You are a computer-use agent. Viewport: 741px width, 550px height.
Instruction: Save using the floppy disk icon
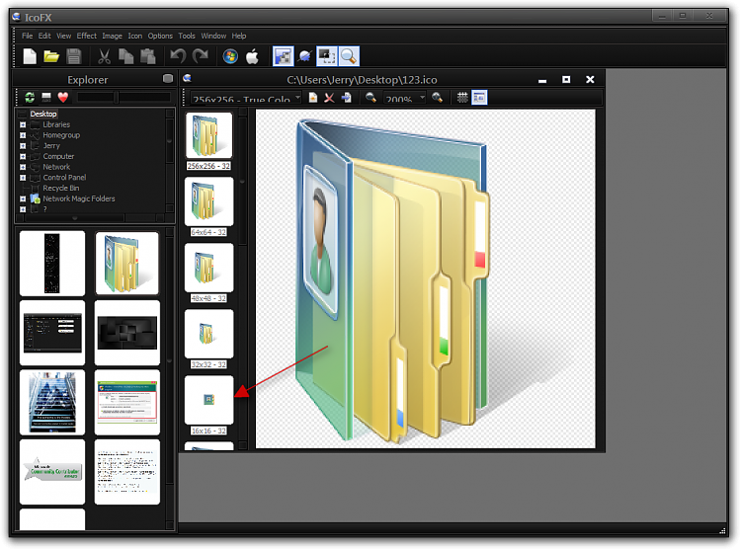(74, 56)
